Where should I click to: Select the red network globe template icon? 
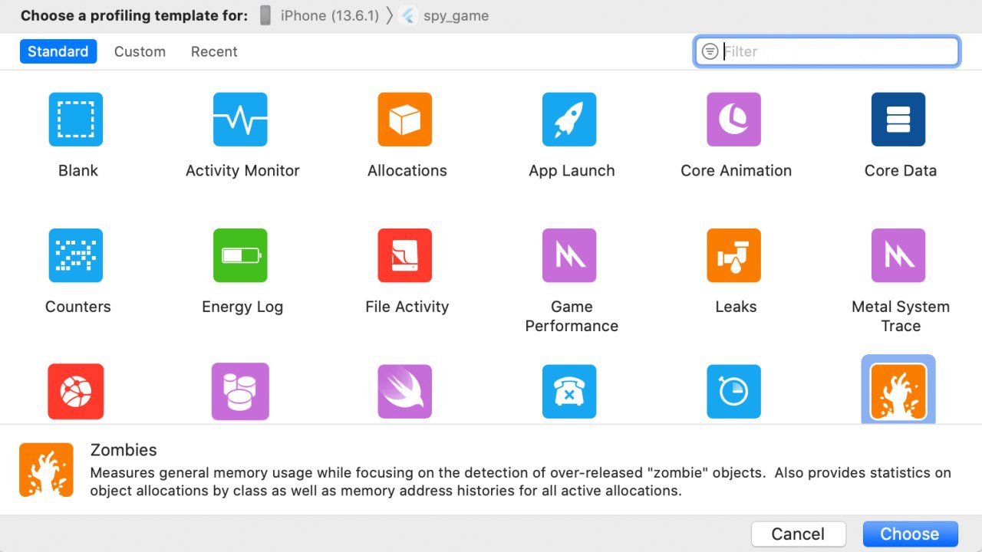76,392
